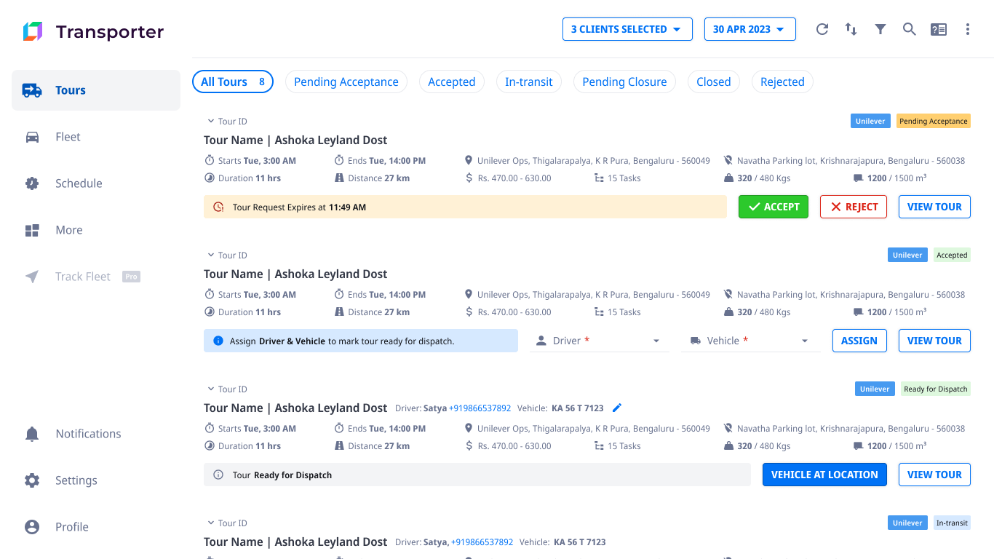Select the All Tours tab
Screen dimensions: 994x559
click(233, 82)
